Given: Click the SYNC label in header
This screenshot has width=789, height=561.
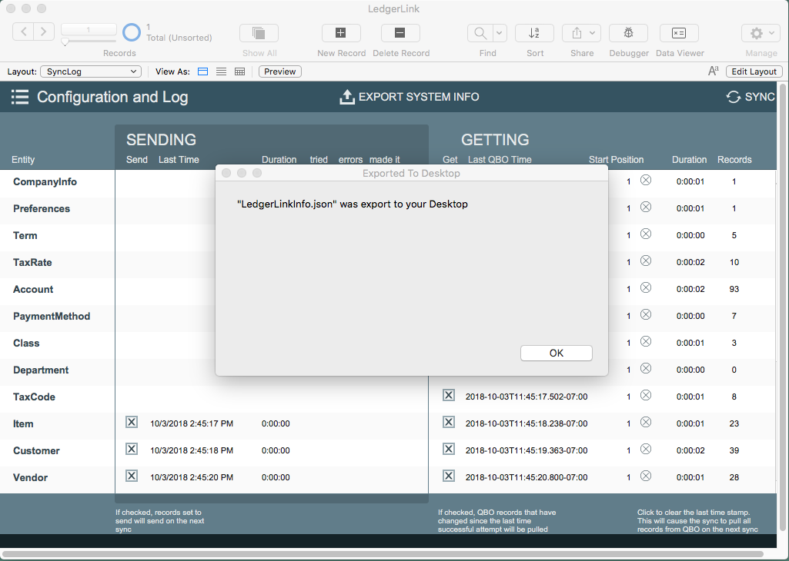Looking at the screenshot, I should pyautogui.click(x=760, y=97).
